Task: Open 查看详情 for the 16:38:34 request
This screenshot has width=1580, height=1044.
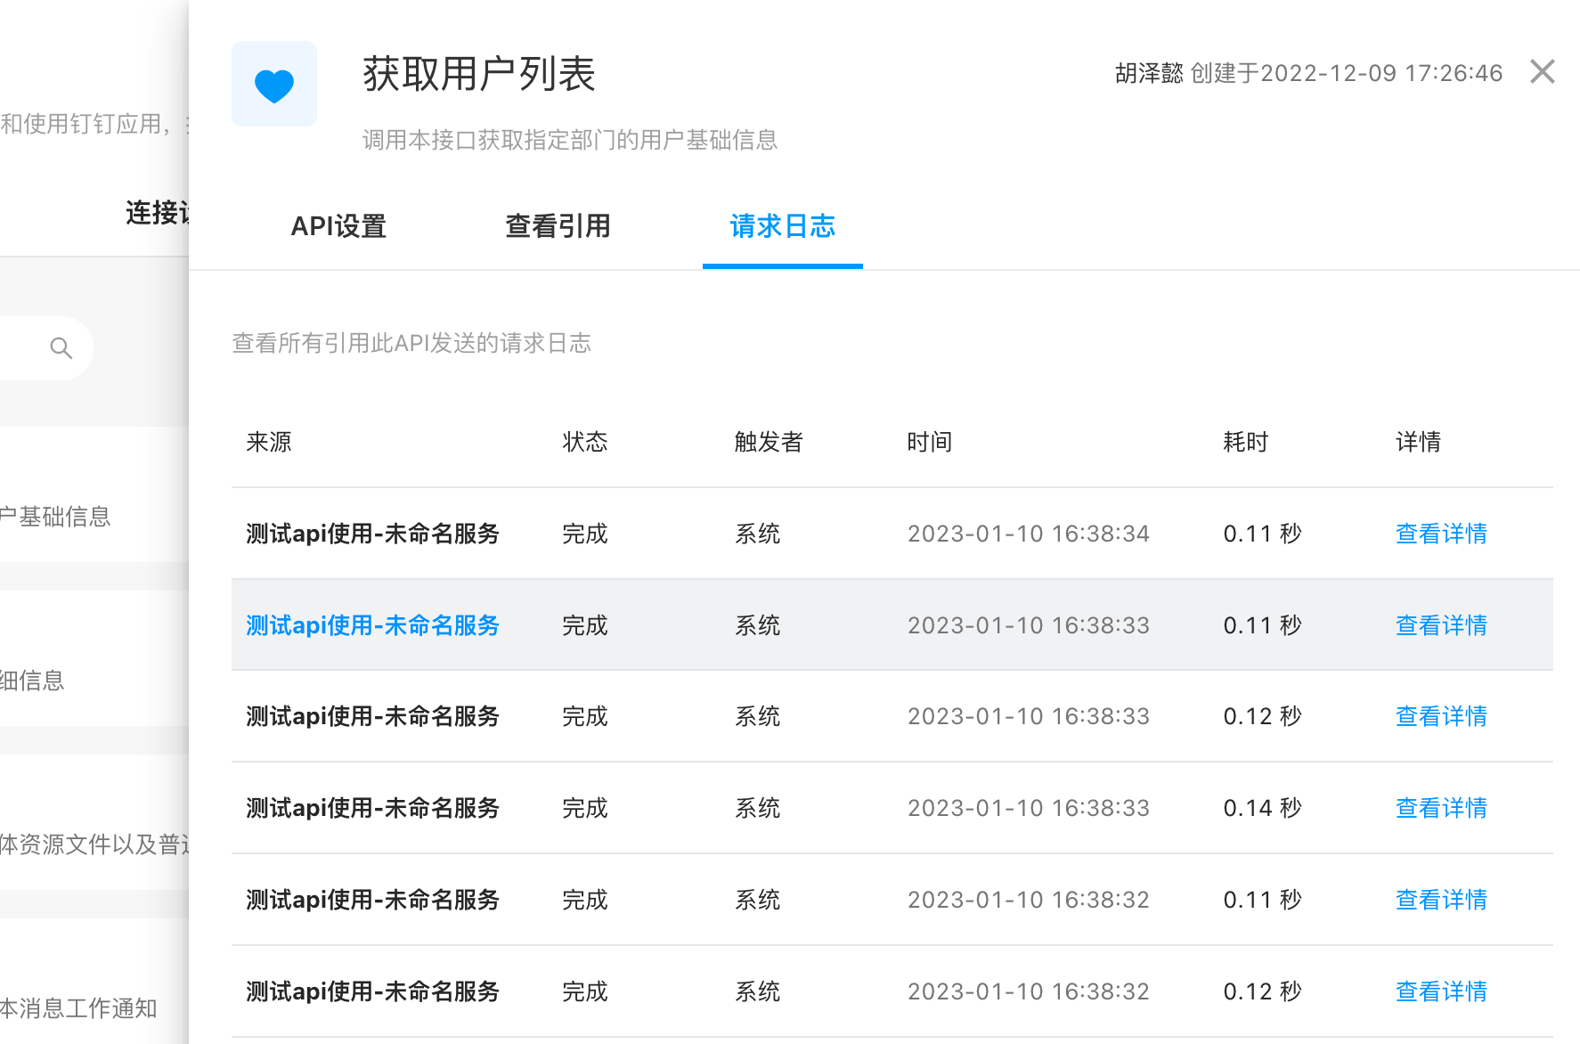Action: click(x=1440, y=533)
